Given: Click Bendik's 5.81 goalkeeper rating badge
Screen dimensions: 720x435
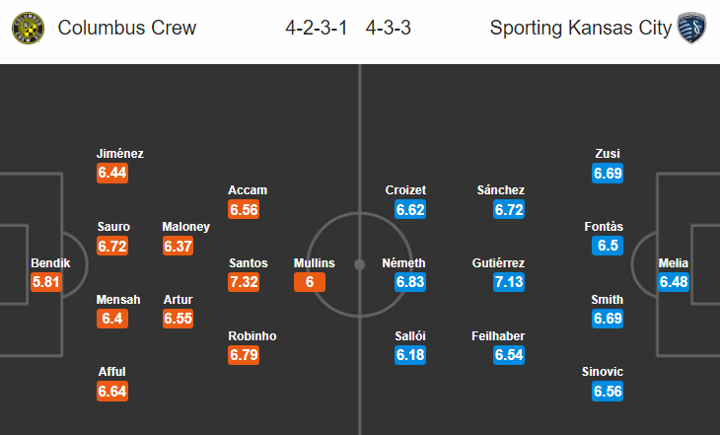Looking at the screenshot, I should click(x=46, y=282).
